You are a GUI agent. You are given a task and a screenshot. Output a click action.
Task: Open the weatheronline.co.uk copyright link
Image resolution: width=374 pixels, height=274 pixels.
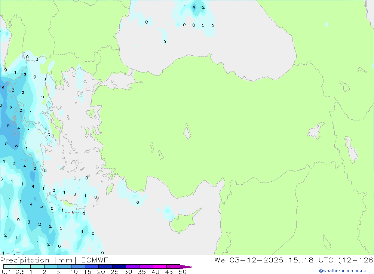[x=343, y=271]
